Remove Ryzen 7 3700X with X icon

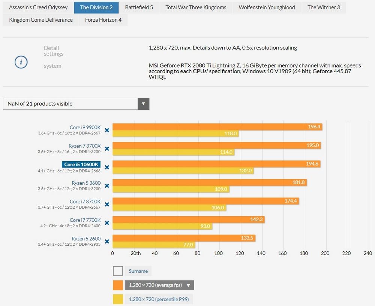tap(107, 149)
